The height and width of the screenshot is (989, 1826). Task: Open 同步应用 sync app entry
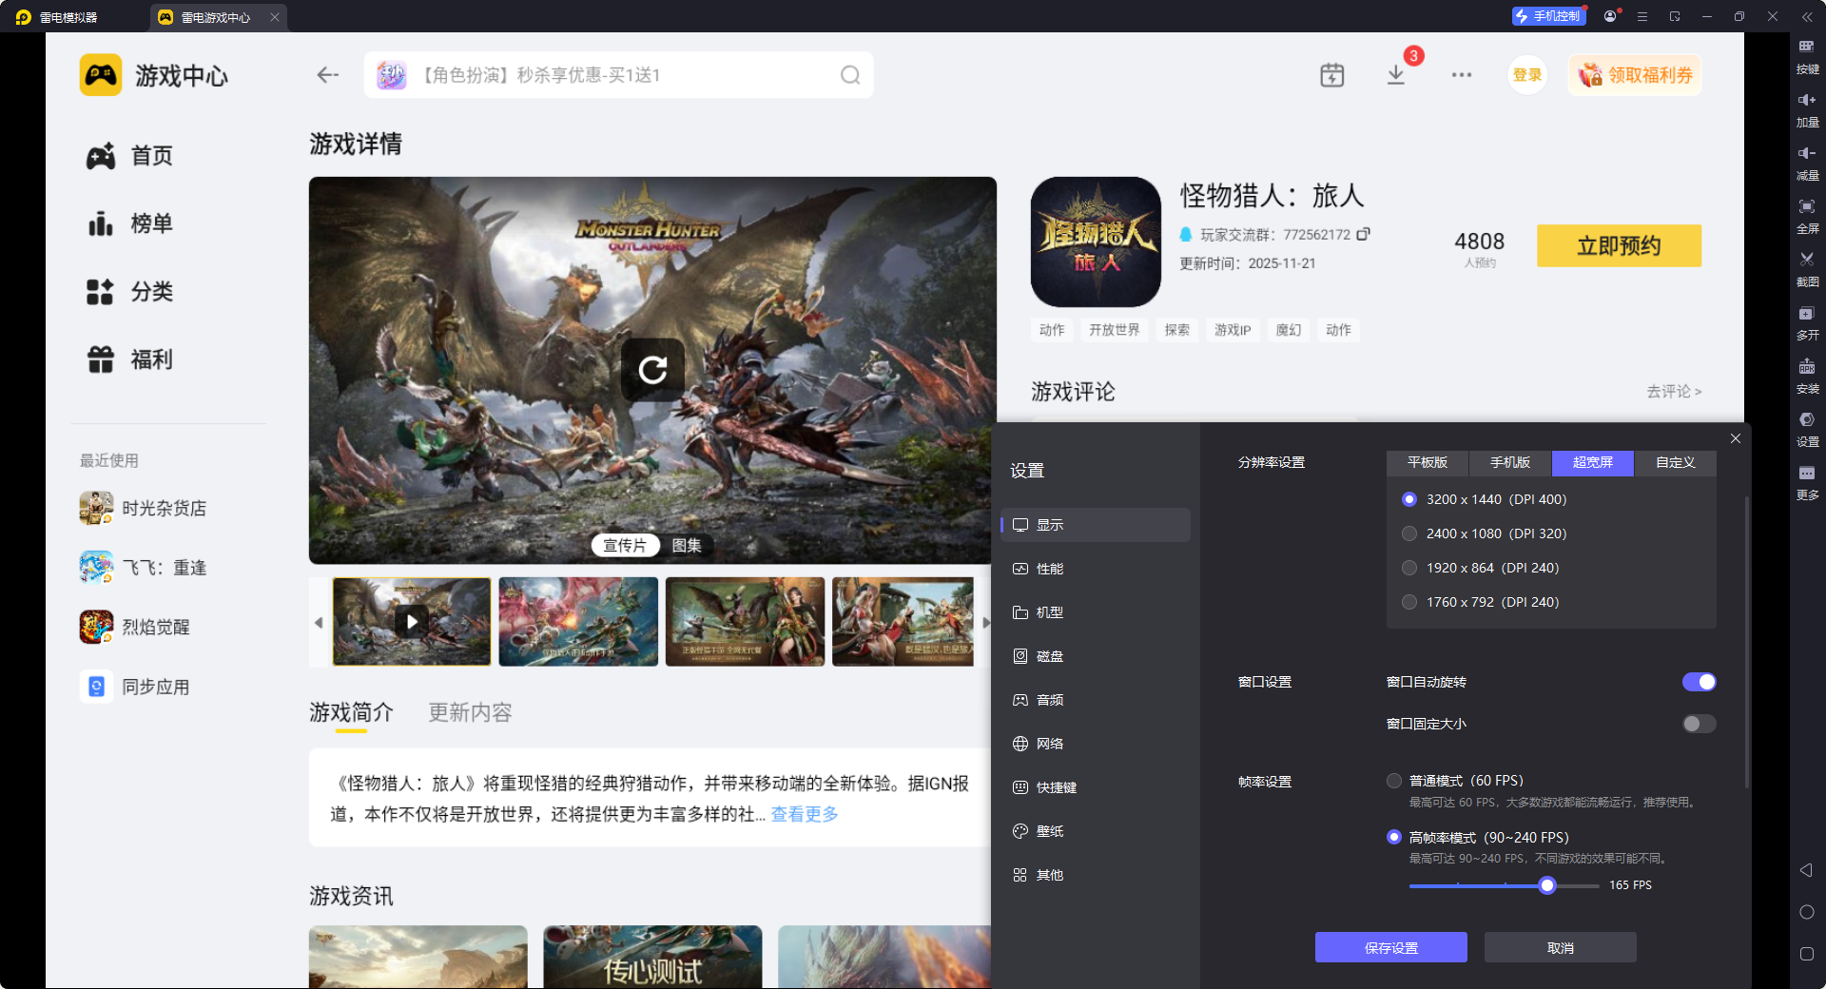point(135,687)
